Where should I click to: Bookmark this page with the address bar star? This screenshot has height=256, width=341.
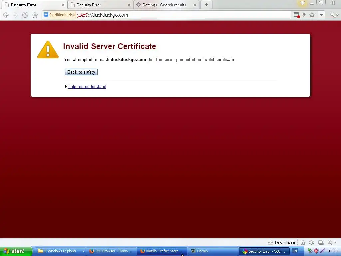312,15
